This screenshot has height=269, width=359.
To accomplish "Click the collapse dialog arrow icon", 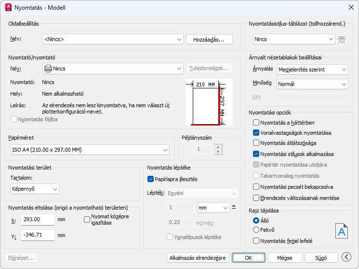I will (x=346, y=257).
